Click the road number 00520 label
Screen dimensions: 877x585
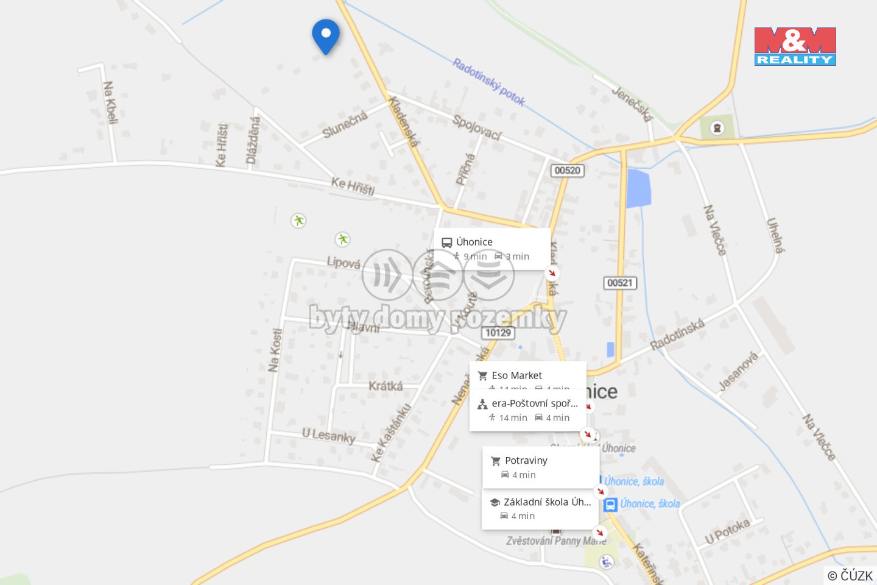[x=568, y=171]
